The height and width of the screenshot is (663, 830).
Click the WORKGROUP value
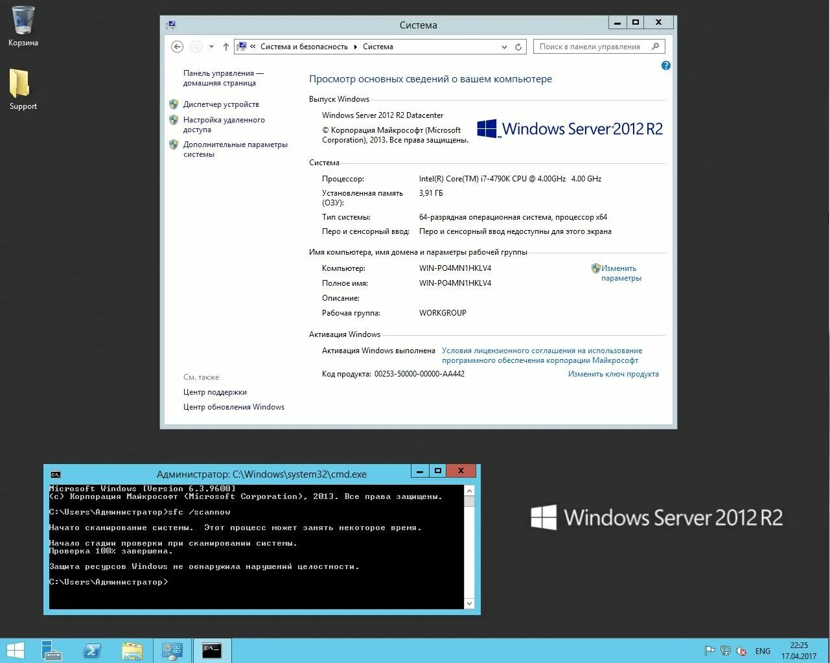443,313
